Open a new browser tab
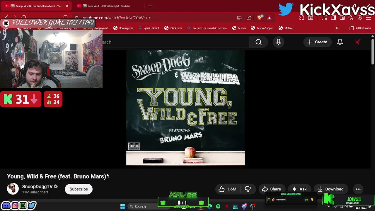Image resolution: width=375 pixels, height=211 pixels. [x=150, y=6]
